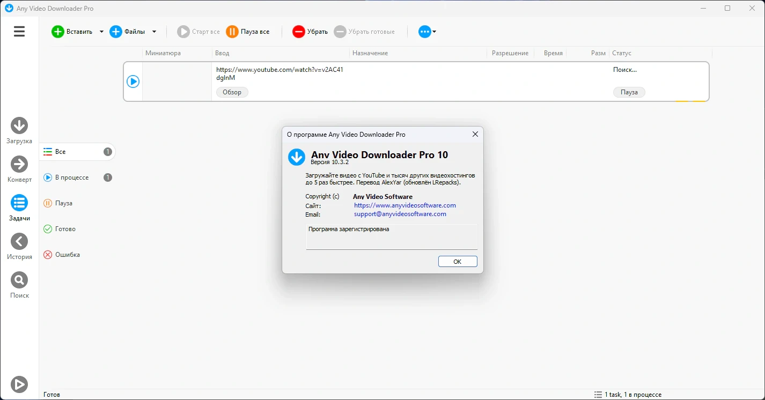This screenshot has height=400, width=765.
Task: Open the Конверт sidebar section
Action: tap(19, 169)
